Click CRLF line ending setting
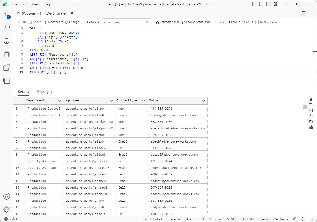This screenshot has height=222, width=317. [201, 219]
